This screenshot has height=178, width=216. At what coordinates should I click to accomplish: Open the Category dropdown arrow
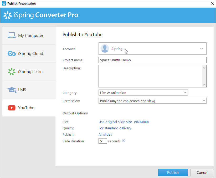[x=185, y=92]
